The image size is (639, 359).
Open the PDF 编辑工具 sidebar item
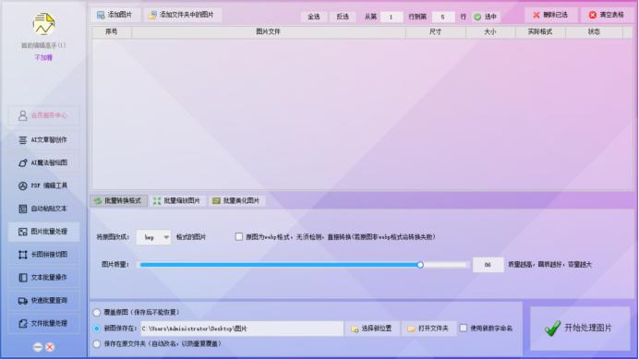pyautogui.click(x=43, y=185)
